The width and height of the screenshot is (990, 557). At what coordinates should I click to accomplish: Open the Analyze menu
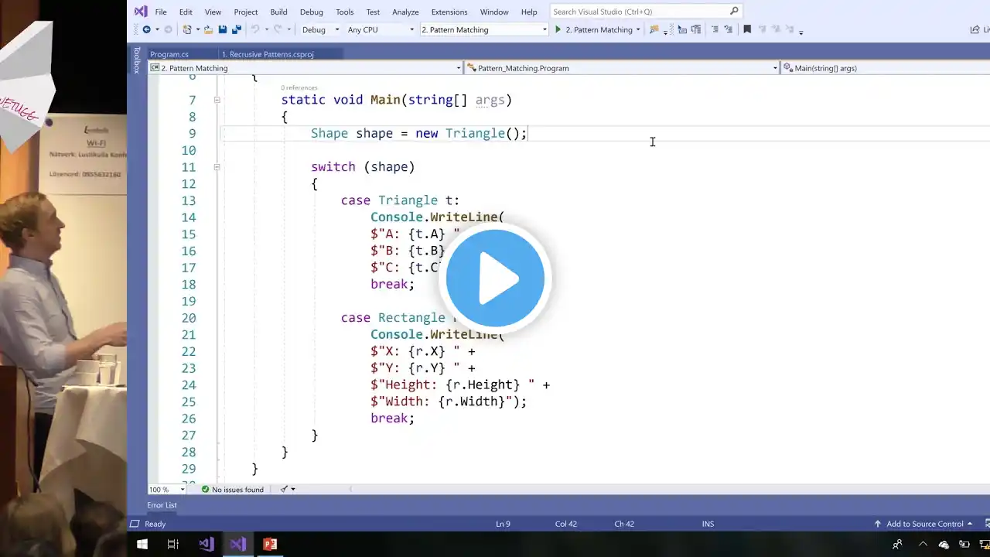pyautogui.click(x=405, y=12)
